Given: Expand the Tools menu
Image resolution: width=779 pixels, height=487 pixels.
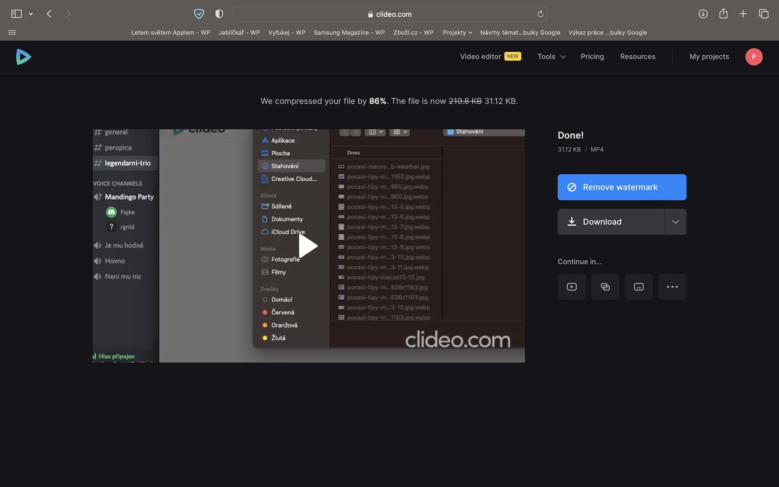Looking at the screenshot, I should pos(552,56).
